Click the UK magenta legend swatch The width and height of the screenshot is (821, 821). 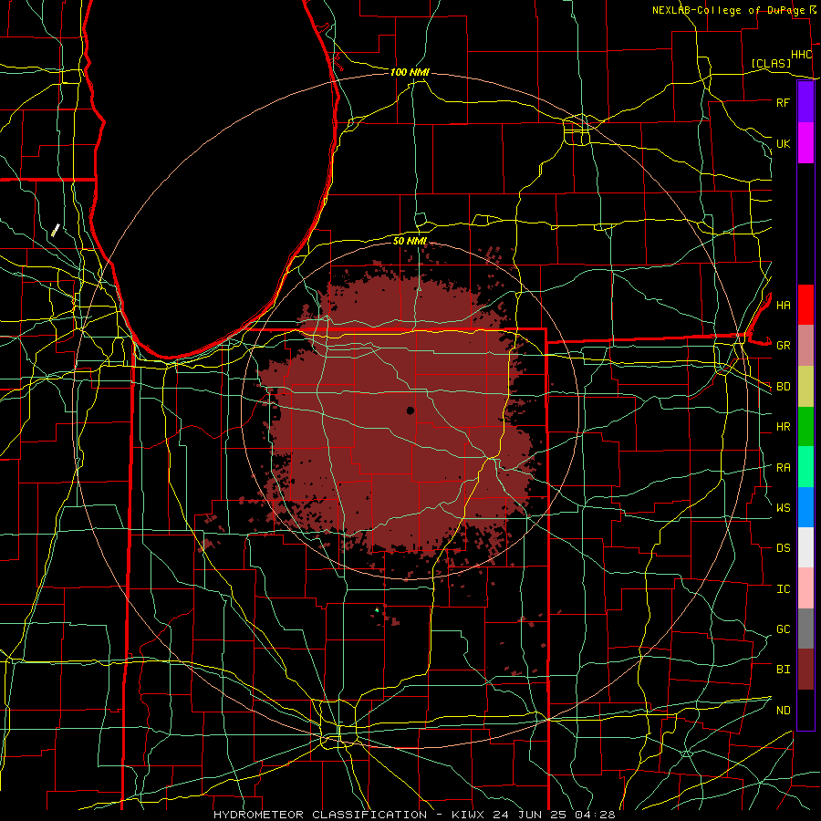(805, 143)
